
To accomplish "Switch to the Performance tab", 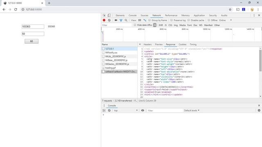I will pyautogui.click(x=171, y=16).
